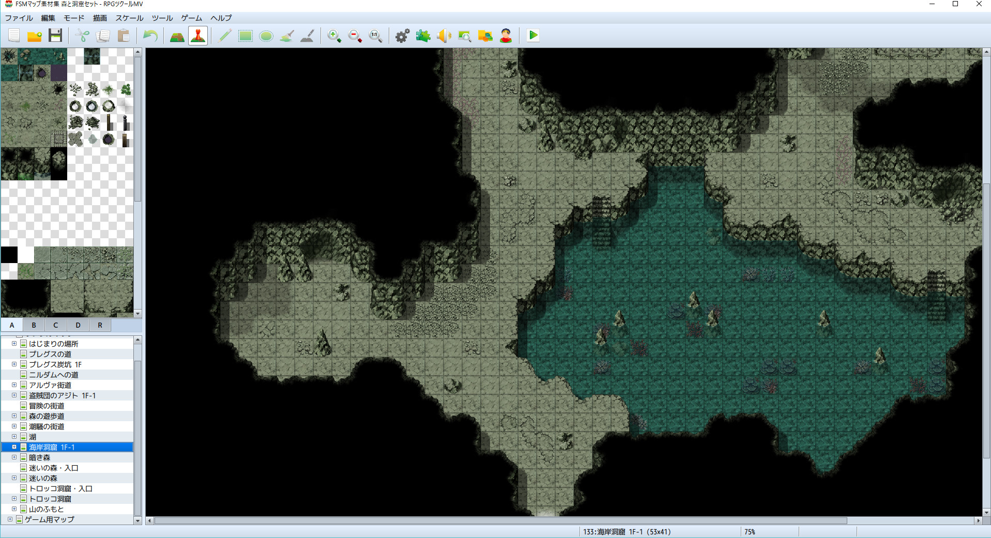Expand the 迷いの森 map node

[x=14, y=478]
